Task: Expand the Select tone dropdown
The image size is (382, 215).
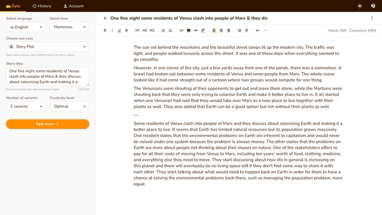Action: click(x=69, y=27)
